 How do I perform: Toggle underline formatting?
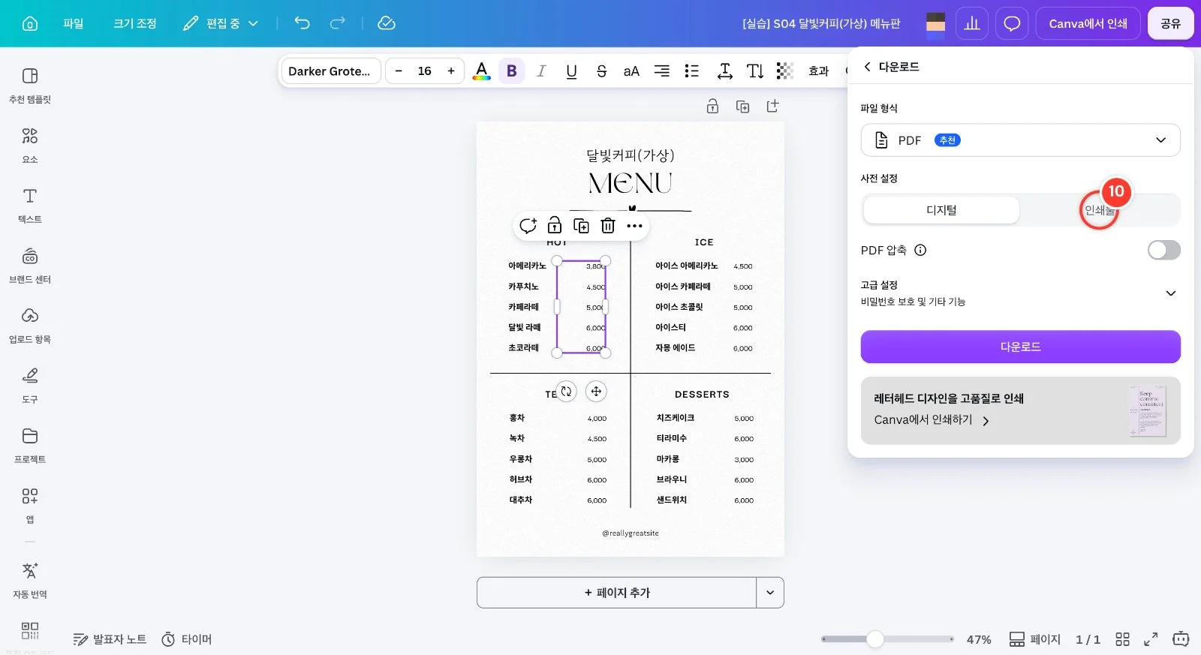[571, 71]
